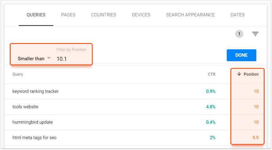This screenshot has width=272, height=150.
Task: Open the Smaller than comparison dropdown
Action: tap(34, 59)
